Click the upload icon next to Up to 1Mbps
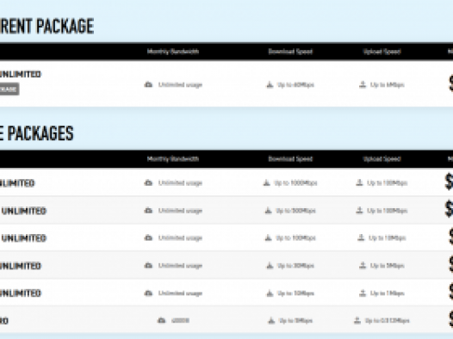 tap(363, 293)
